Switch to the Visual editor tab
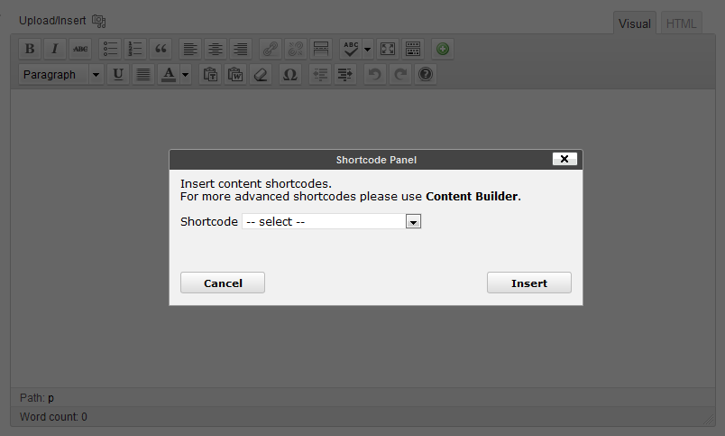The image size is (725, 436). tap(634, 23)
